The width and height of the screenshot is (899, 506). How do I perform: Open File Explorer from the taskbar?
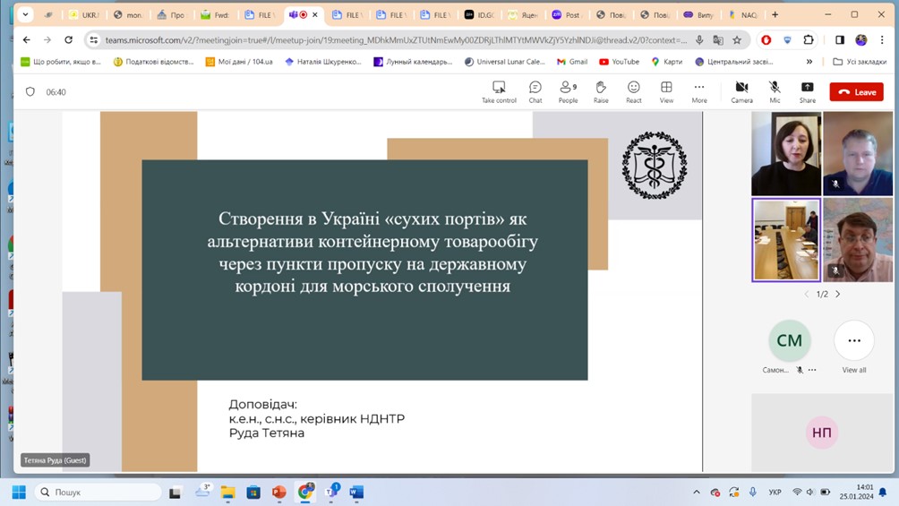tap(227, 493)
